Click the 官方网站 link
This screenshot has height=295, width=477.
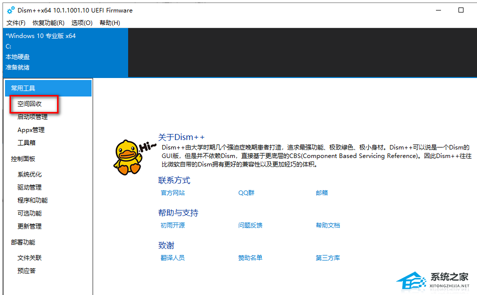173,193
